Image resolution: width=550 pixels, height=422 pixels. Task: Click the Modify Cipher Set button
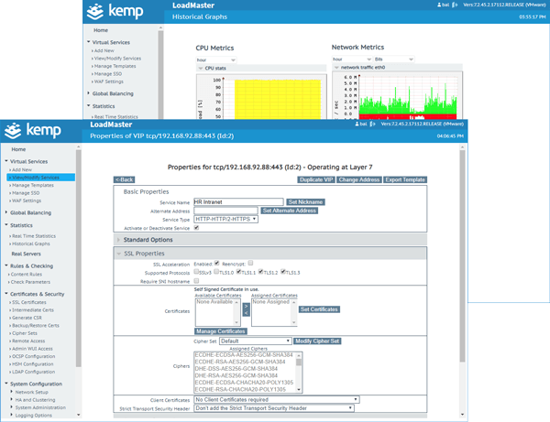click(317, 341)
